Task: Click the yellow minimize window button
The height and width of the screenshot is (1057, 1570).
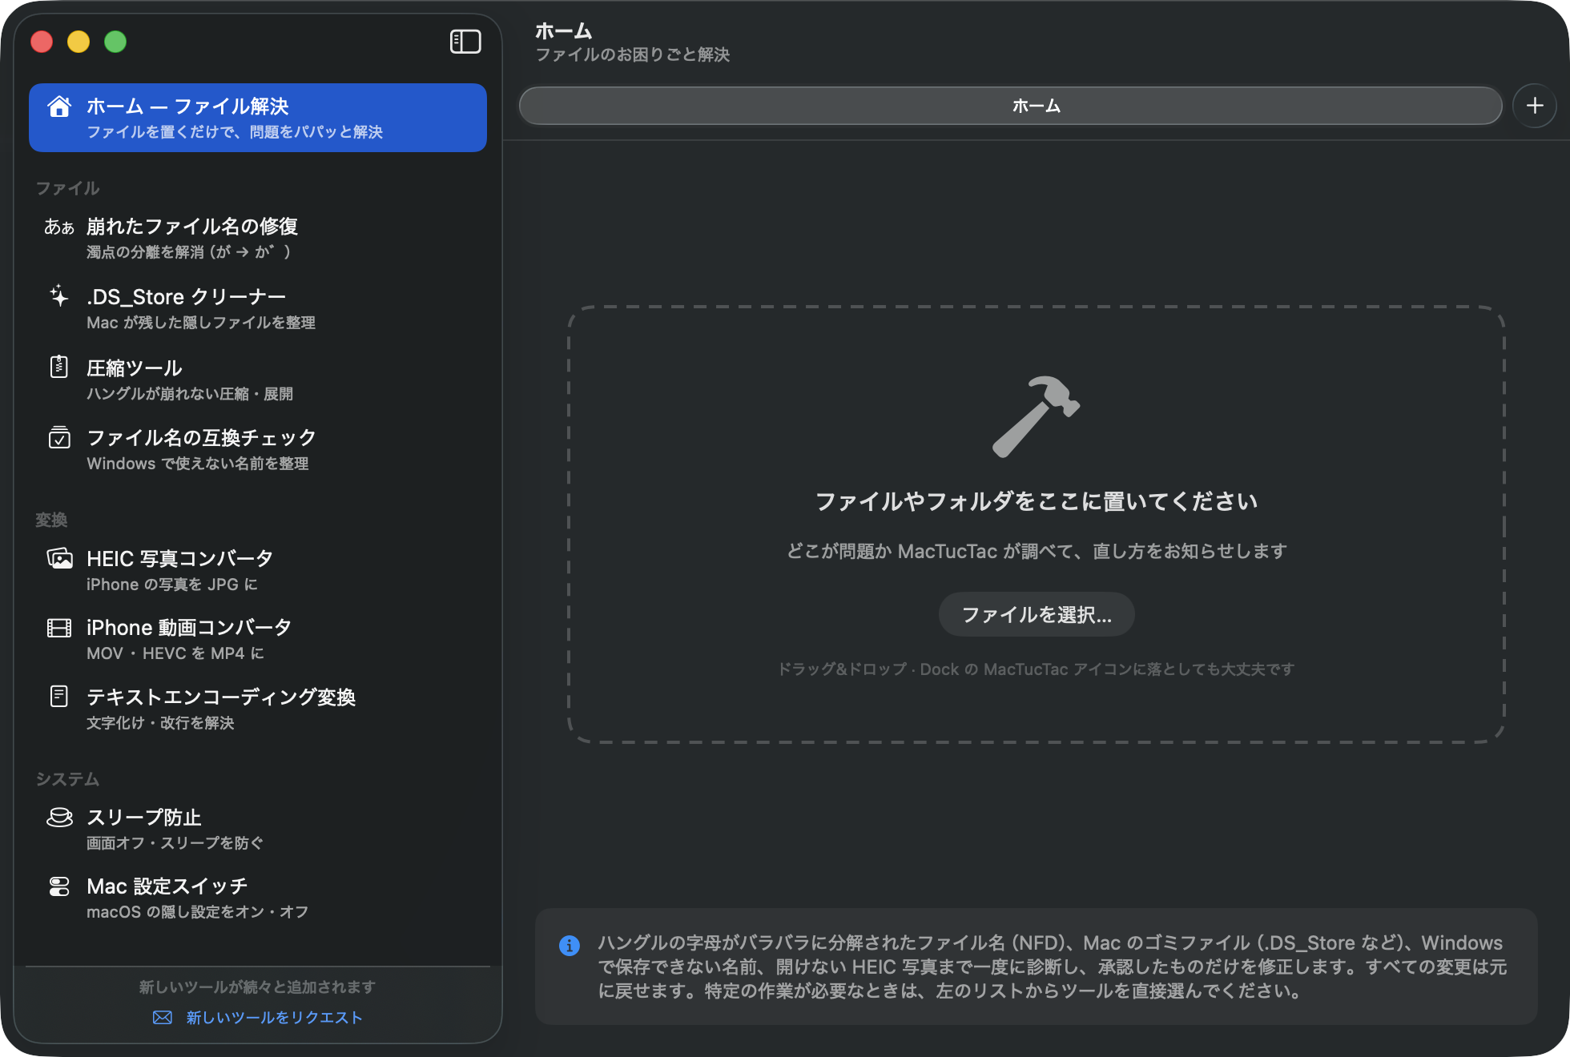Action: [78, 42]
